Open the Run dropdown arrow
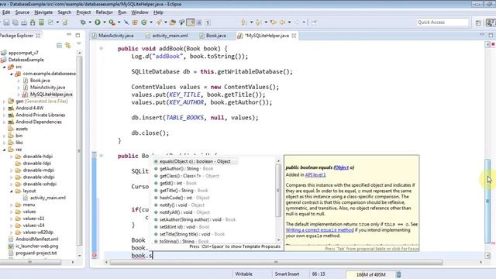 pos(105,22)
